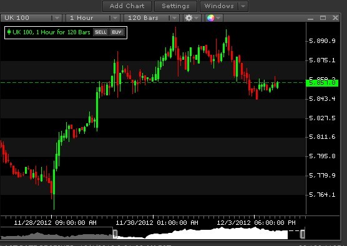
Task: Open the gear chart options menu
Action: tap(192, 18)
